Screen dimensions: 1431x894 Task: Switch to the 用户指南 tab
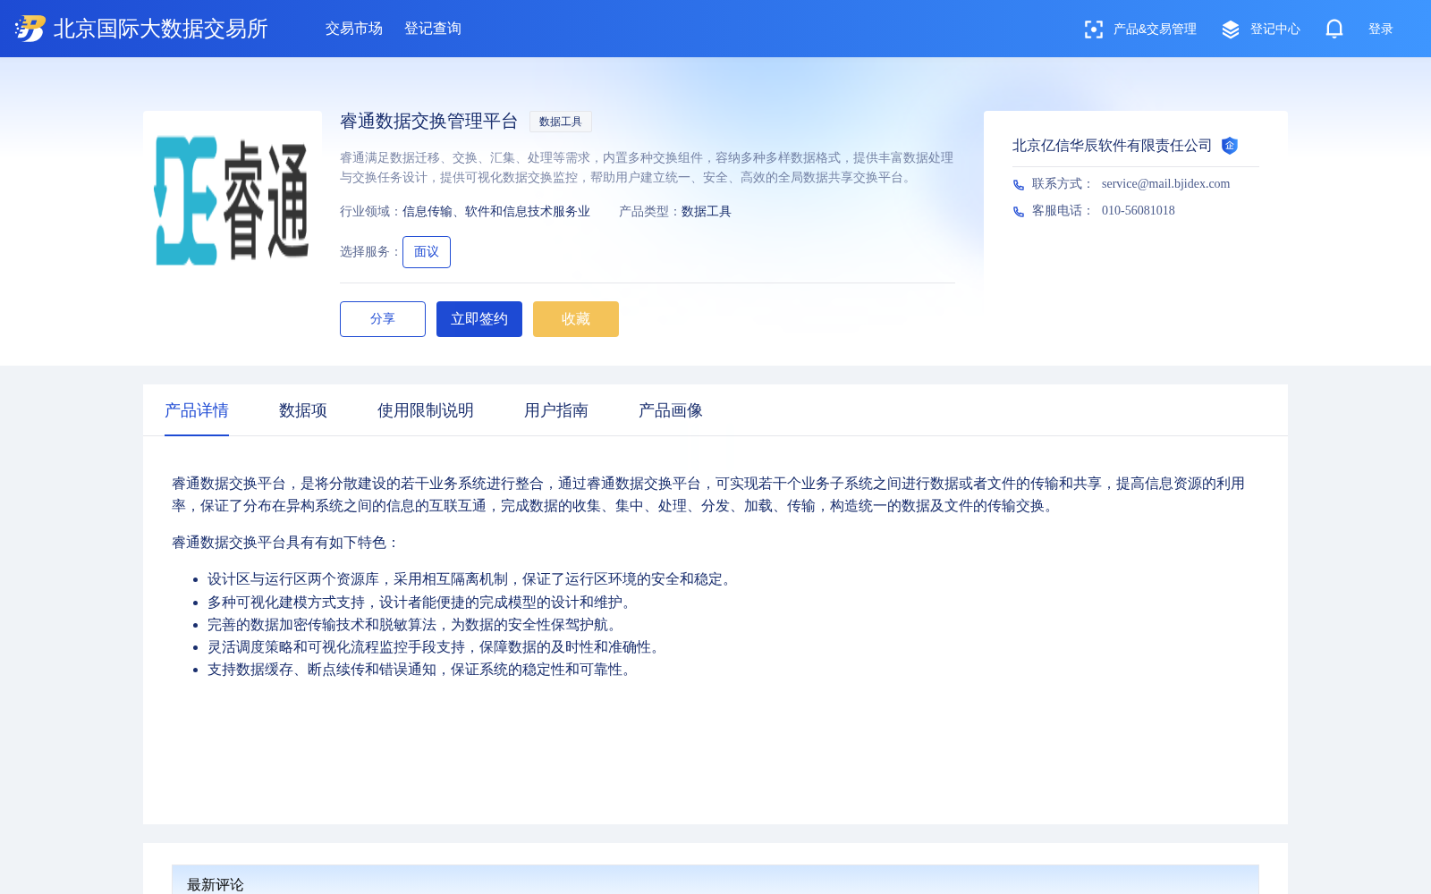click(556, 410)
